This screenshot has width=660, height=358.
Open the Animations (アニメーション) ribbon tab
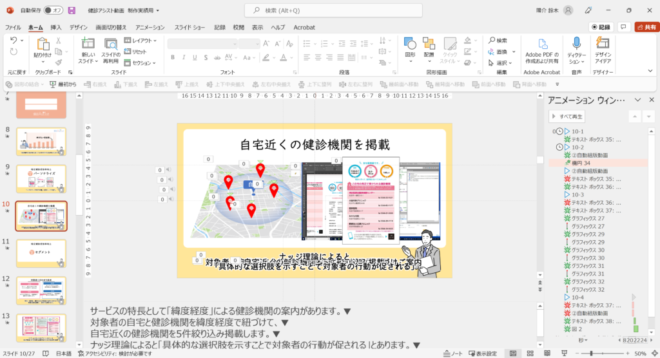(150, 28)
